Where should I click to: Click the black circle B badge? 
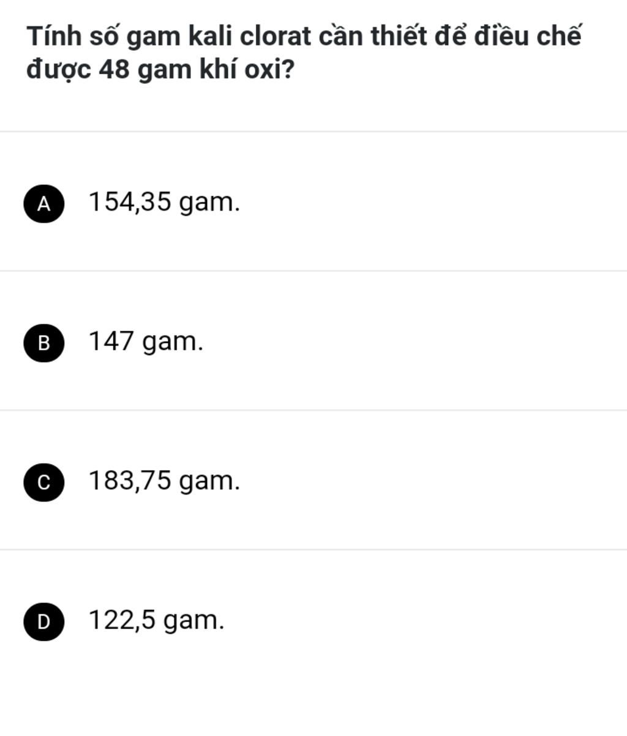point(43,343)
